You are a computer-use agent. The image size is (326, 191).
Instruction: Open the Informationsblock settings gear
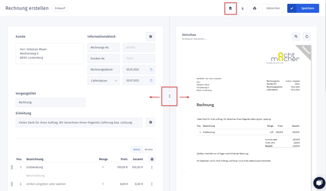pyautogui.click(x=150, y=36)
